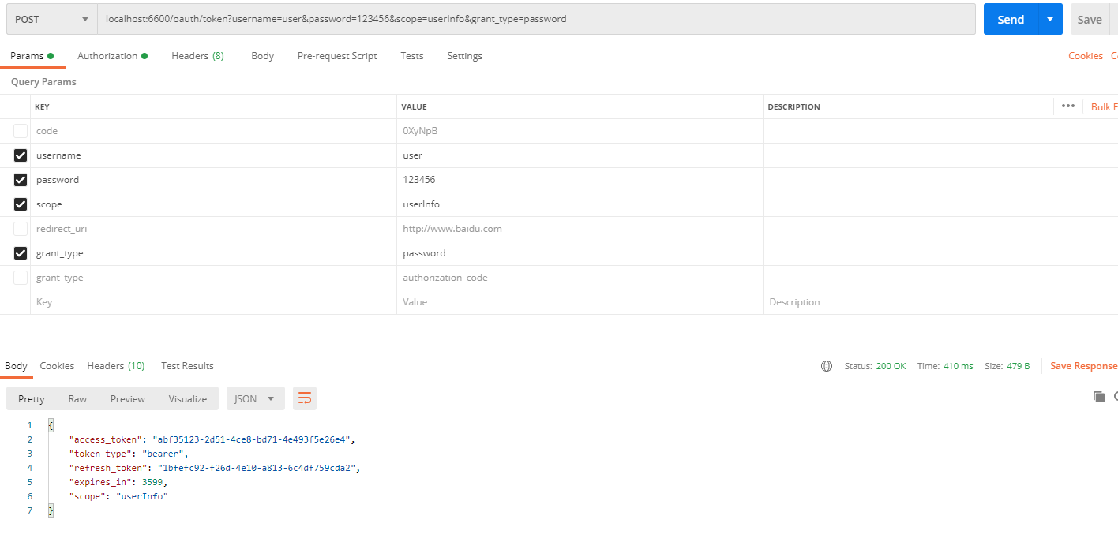
Task: Click Save Response link
Action: click(x=1084, y=366)
